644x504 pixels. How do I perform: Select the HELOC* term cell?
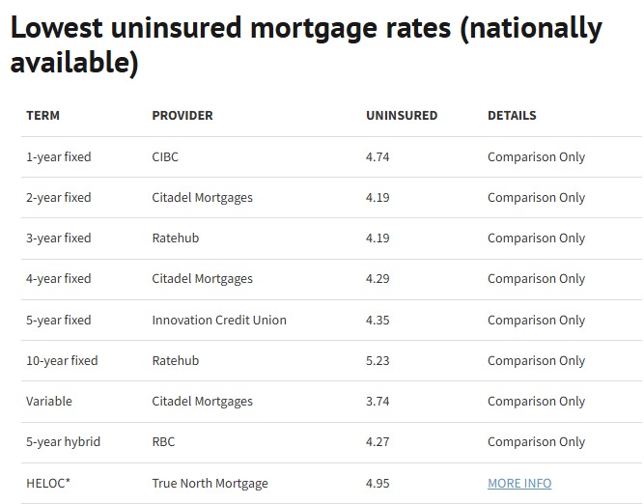tap(48, 483)
